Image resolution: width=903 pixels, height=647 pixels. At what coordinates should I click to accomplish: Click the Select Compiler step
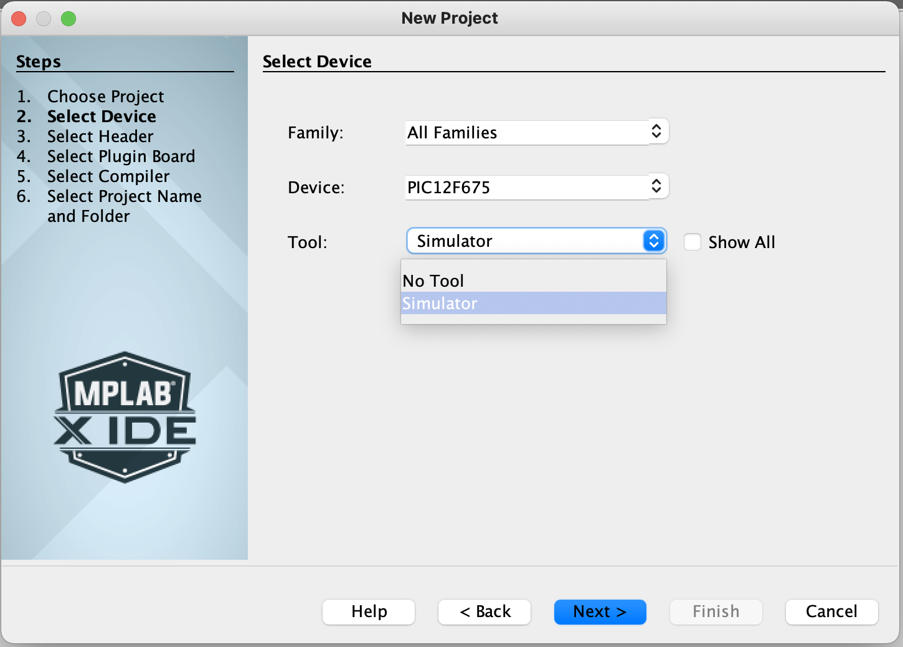[108, 176]
